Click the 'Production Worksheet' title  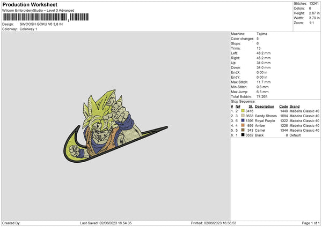(x=30, y=4)
